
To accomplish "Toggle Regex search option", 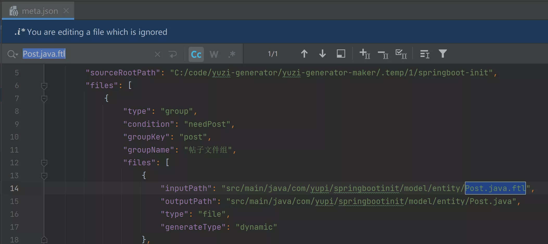I will 232,54.
